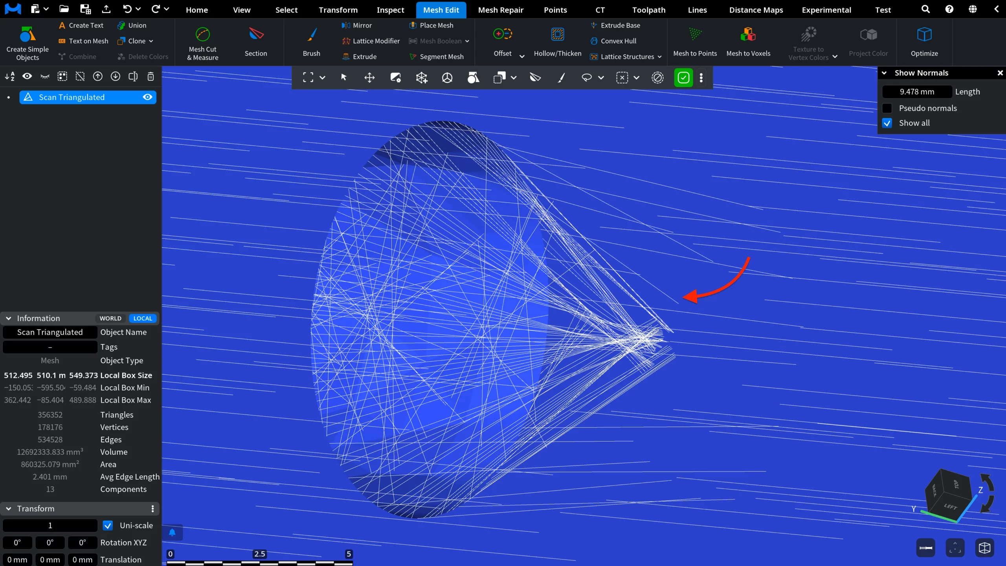
Task: Click the open folder icon in top bar
Action: click(64, 9)
